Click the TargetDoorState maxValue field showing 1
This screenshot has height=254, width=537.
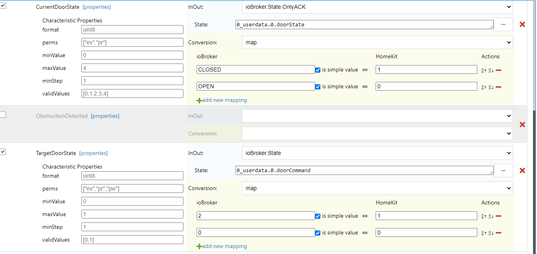(132, 214)
